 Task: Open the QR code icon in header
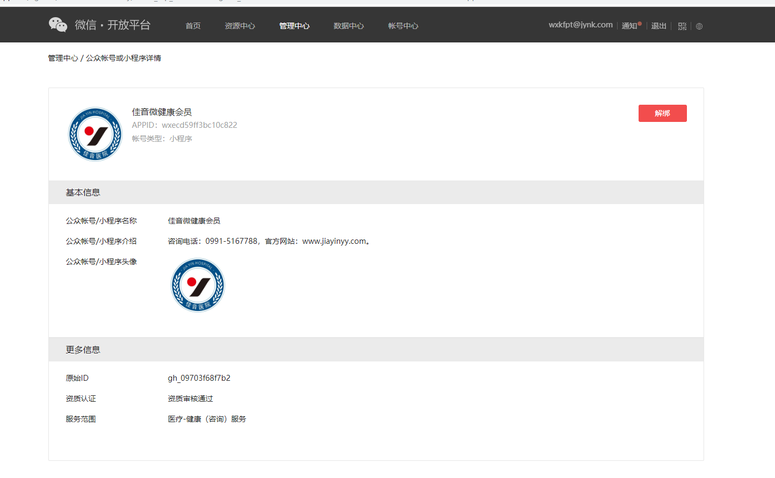click(682, 26)
